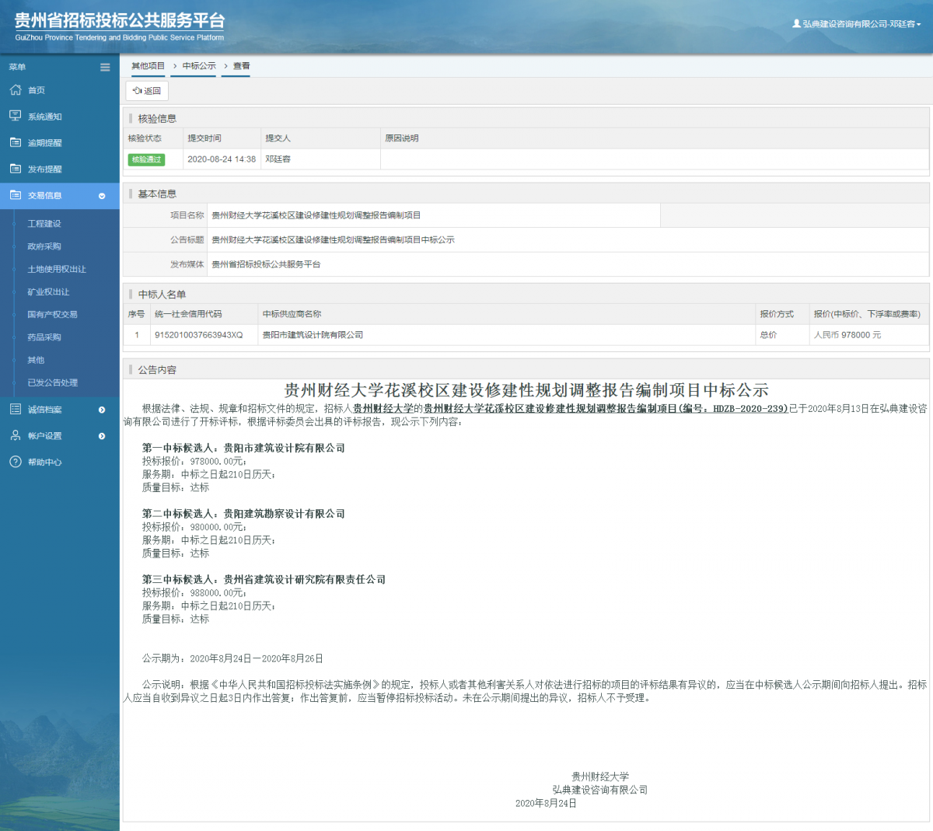Image resolution: width=933 pixels, height=831 pixels.
Task: Click the footer date 2020年8月24日
Action: pyautogui.click(x=546, y=803)
